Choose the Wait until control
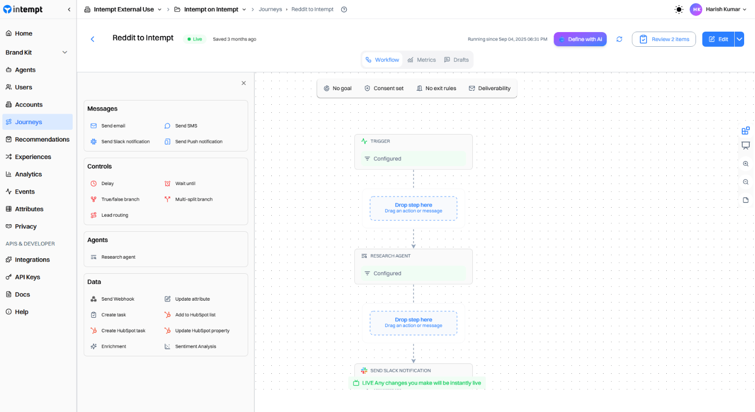 pyautogui.click(x=180, y=184)
